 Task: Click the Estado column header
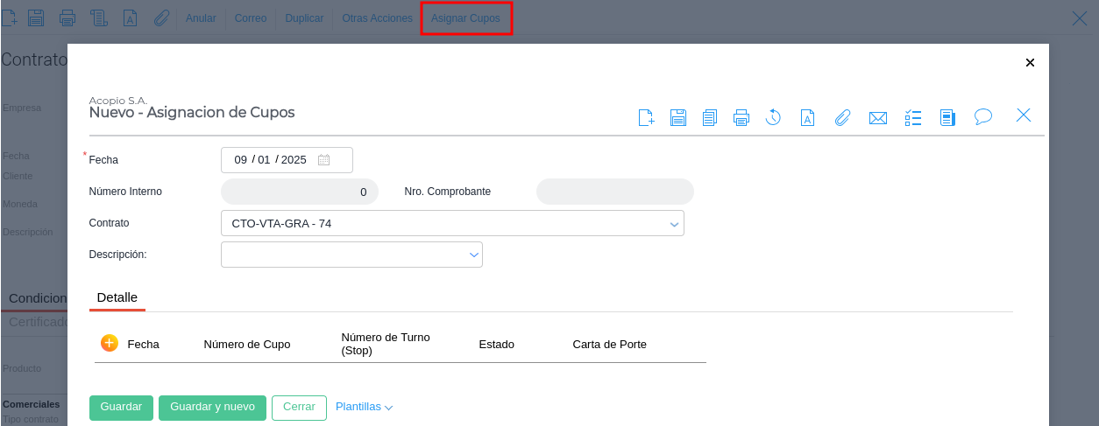click(x=497, y=345)
